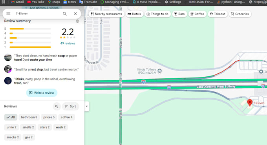The height and width of the screenshot is (145, 267).
Task: Click the 7-Eleven search input field
Action: click(x=37, y=14)
